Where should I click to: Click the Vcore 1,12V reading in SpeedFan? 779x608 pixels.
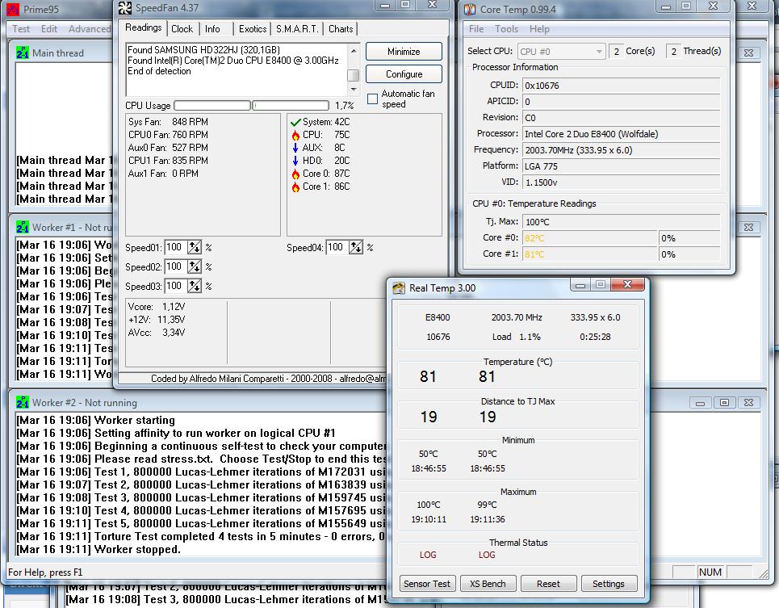coord(157,307)
